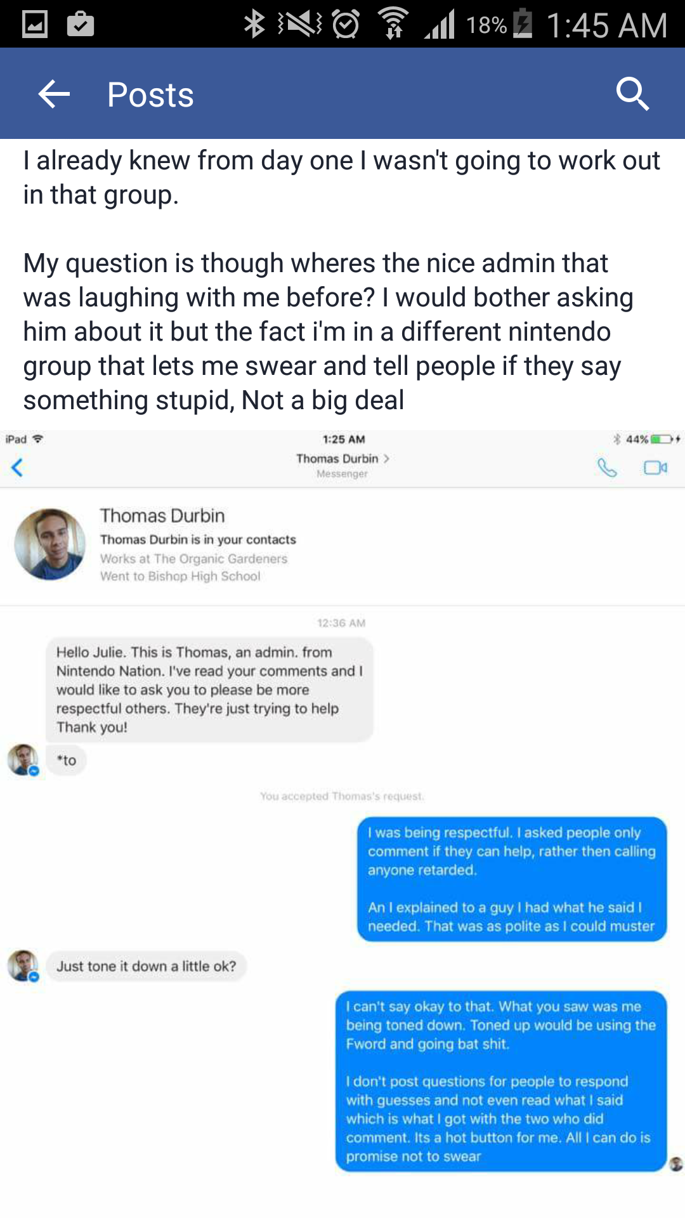Image resolution: width=685 pixels, height=1218 pixels.
Task: Tap 'Went to Bishop High School' text
Action: click(180, 576)
